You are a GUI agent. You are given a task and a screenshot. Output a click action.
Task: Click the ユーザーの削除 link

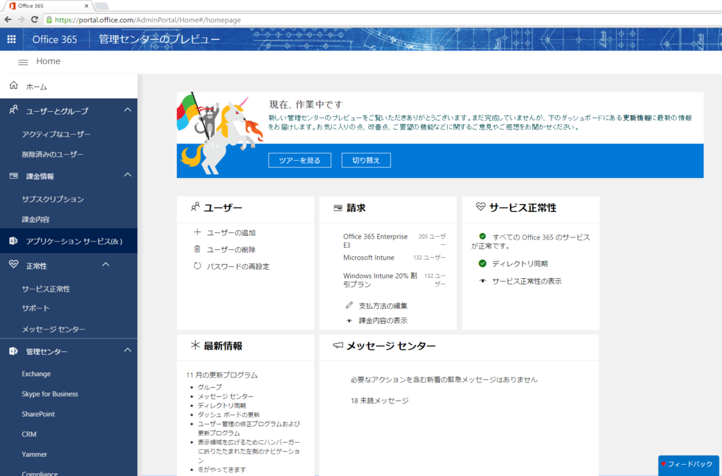click(x=231, y=250)
